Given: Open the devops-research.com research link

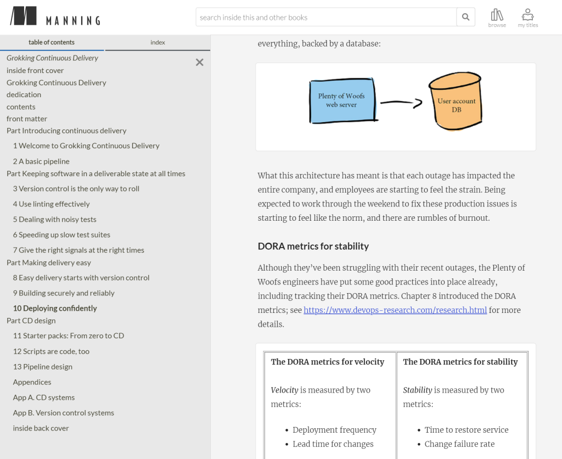Looking at the screenshot, I should (x=395, y=310).
